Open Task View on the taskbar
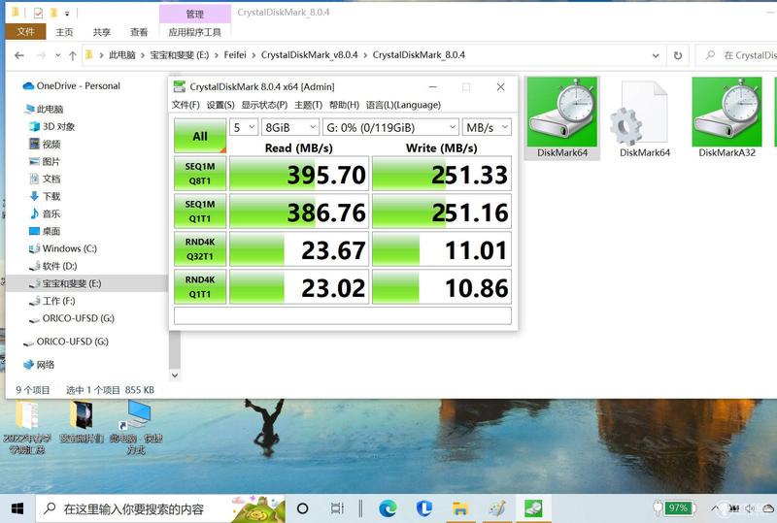 coord(337,508)
